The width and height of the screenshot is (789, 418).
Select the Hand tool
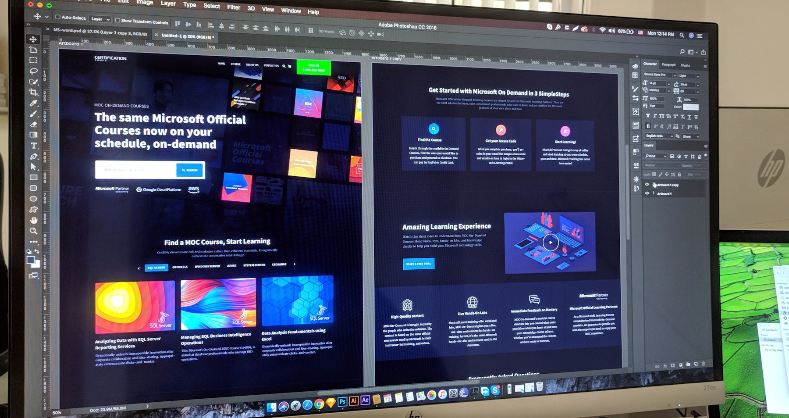point(33,220)
